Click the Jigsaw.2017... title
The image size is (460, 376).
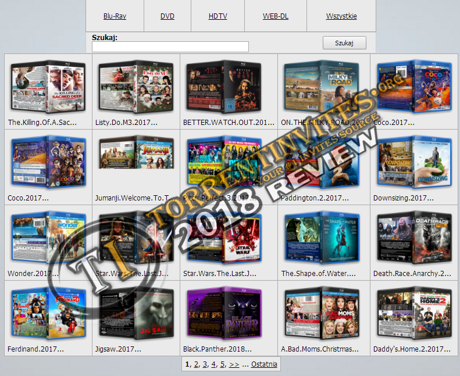click(118, 349)
